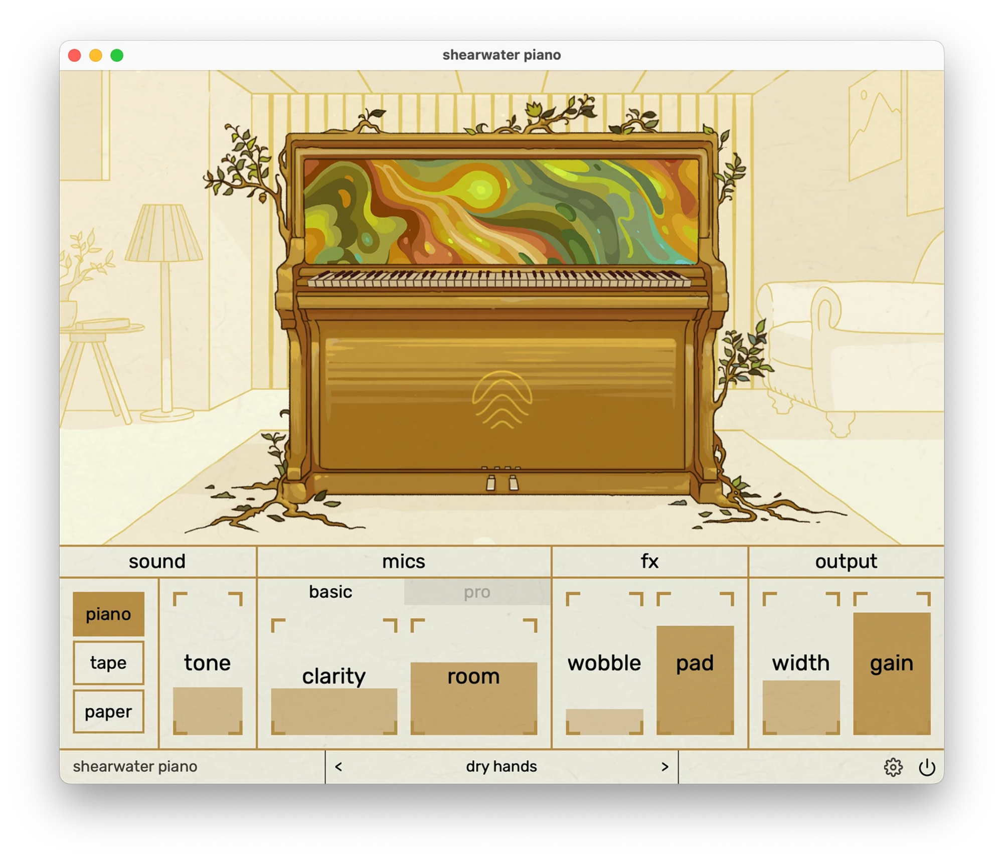Go to previous preset with left arrow
Viewport: 1003px width, 862px height.
(x=339, y=767)
